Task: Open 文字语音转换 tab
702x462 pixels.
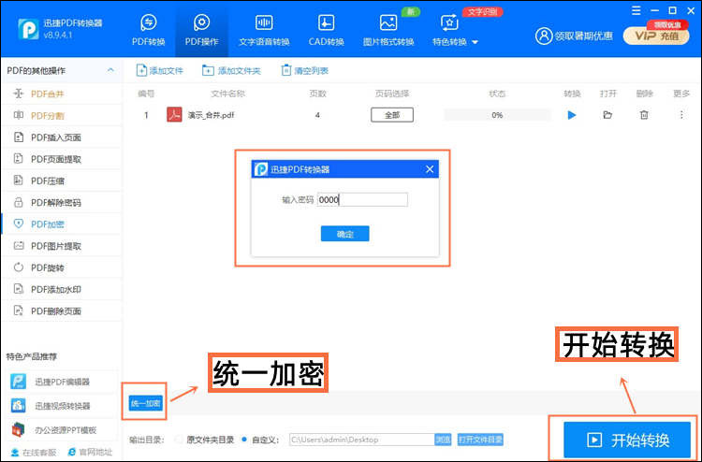Action: pos(264,30)
